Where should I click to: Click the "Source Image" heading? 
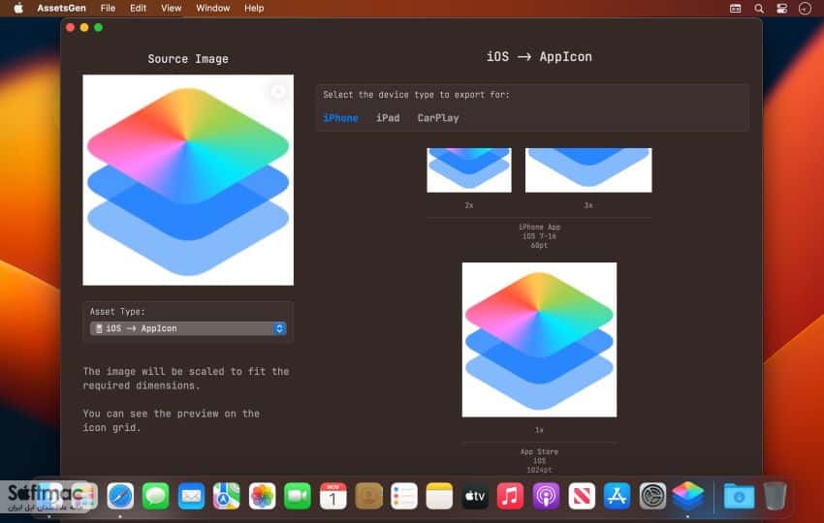(188, 59)
